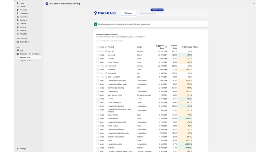Screen dimensions: 270x152
Task: Select checkbox for Marc Jacobs Hobo
Action: (98, 95)
